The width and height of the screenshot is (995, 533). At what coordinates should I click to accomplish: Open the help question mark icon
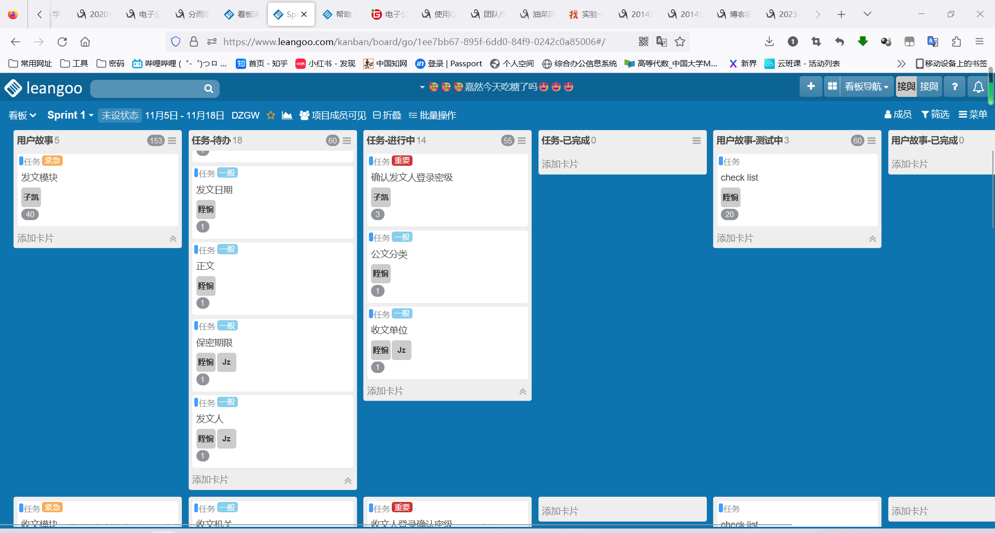click(955, 87)
